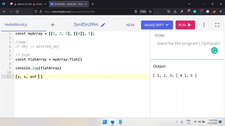Click the microphone tray icon
225x126 pixels.
point(182,122)
